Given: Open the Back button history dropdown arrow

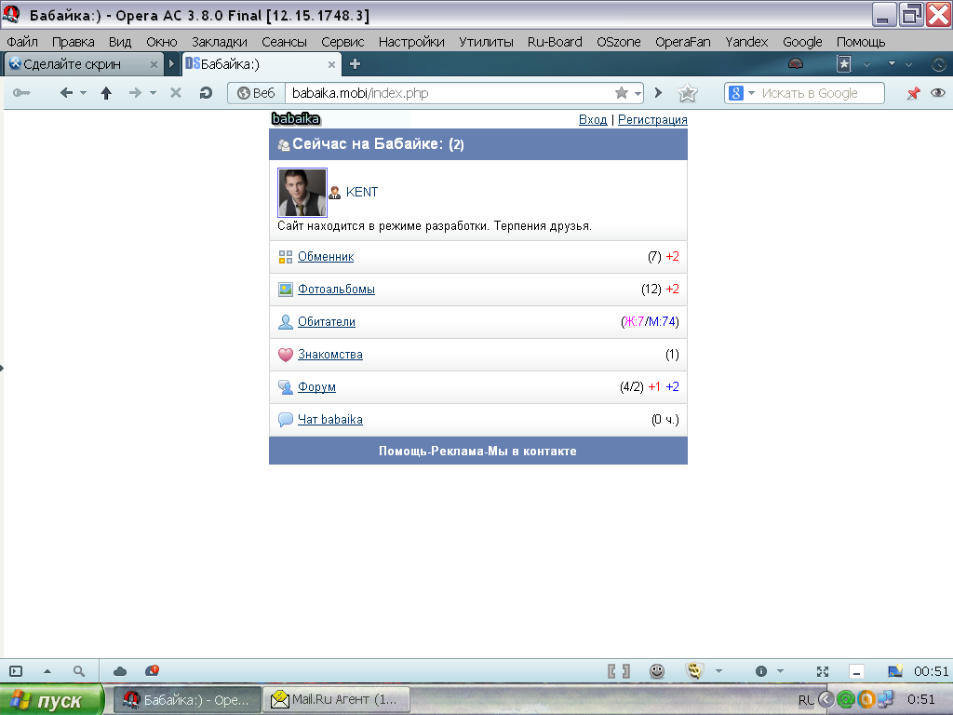Looking at the screenshot, I should (x=83, y=93).
